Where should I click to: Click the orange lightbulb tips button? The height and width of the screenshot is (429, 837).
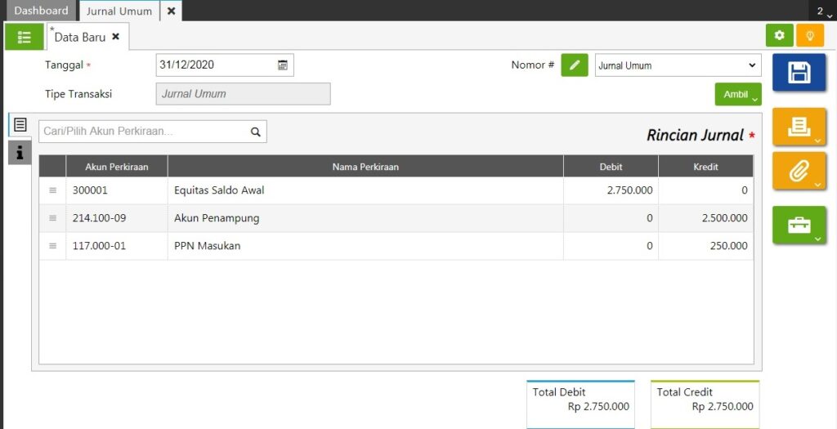pos(810,35)
